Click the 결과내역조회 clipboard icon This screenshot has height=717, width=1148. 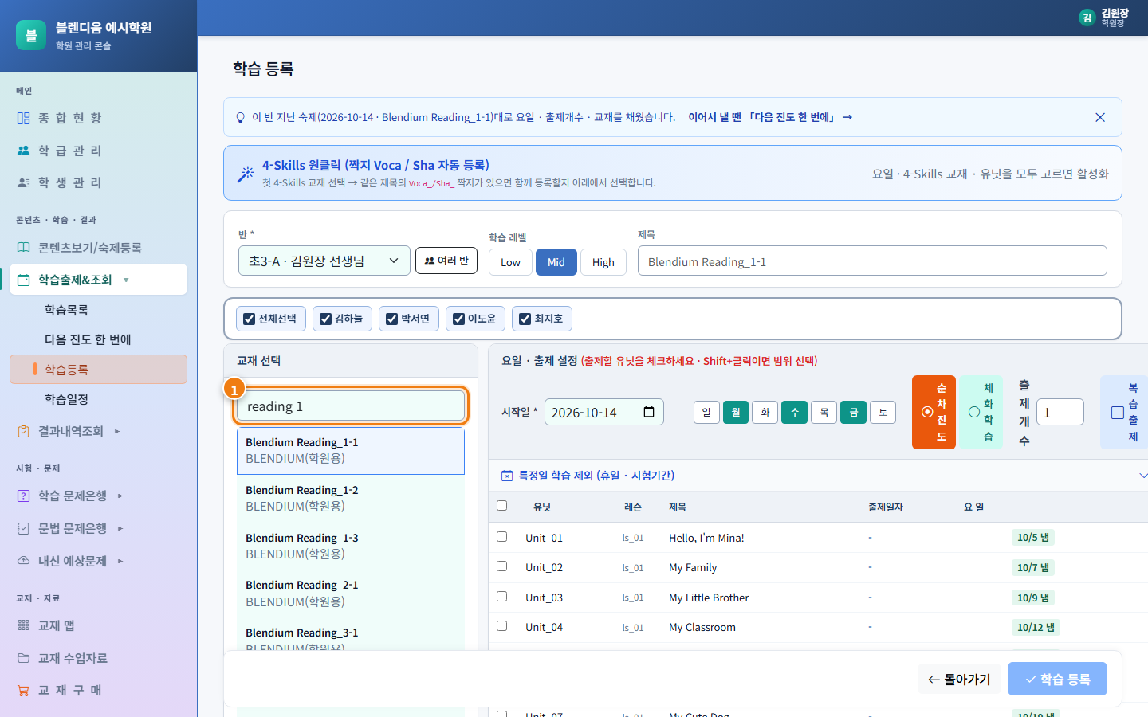pos(24,431)
